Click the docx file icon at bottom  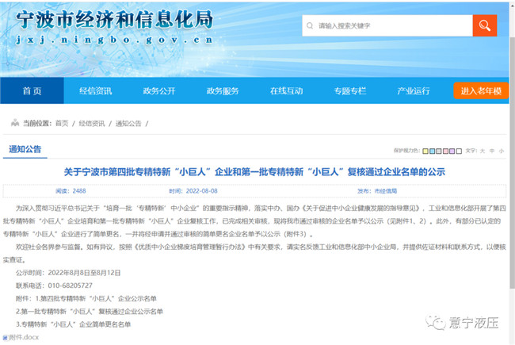(3, 338)
